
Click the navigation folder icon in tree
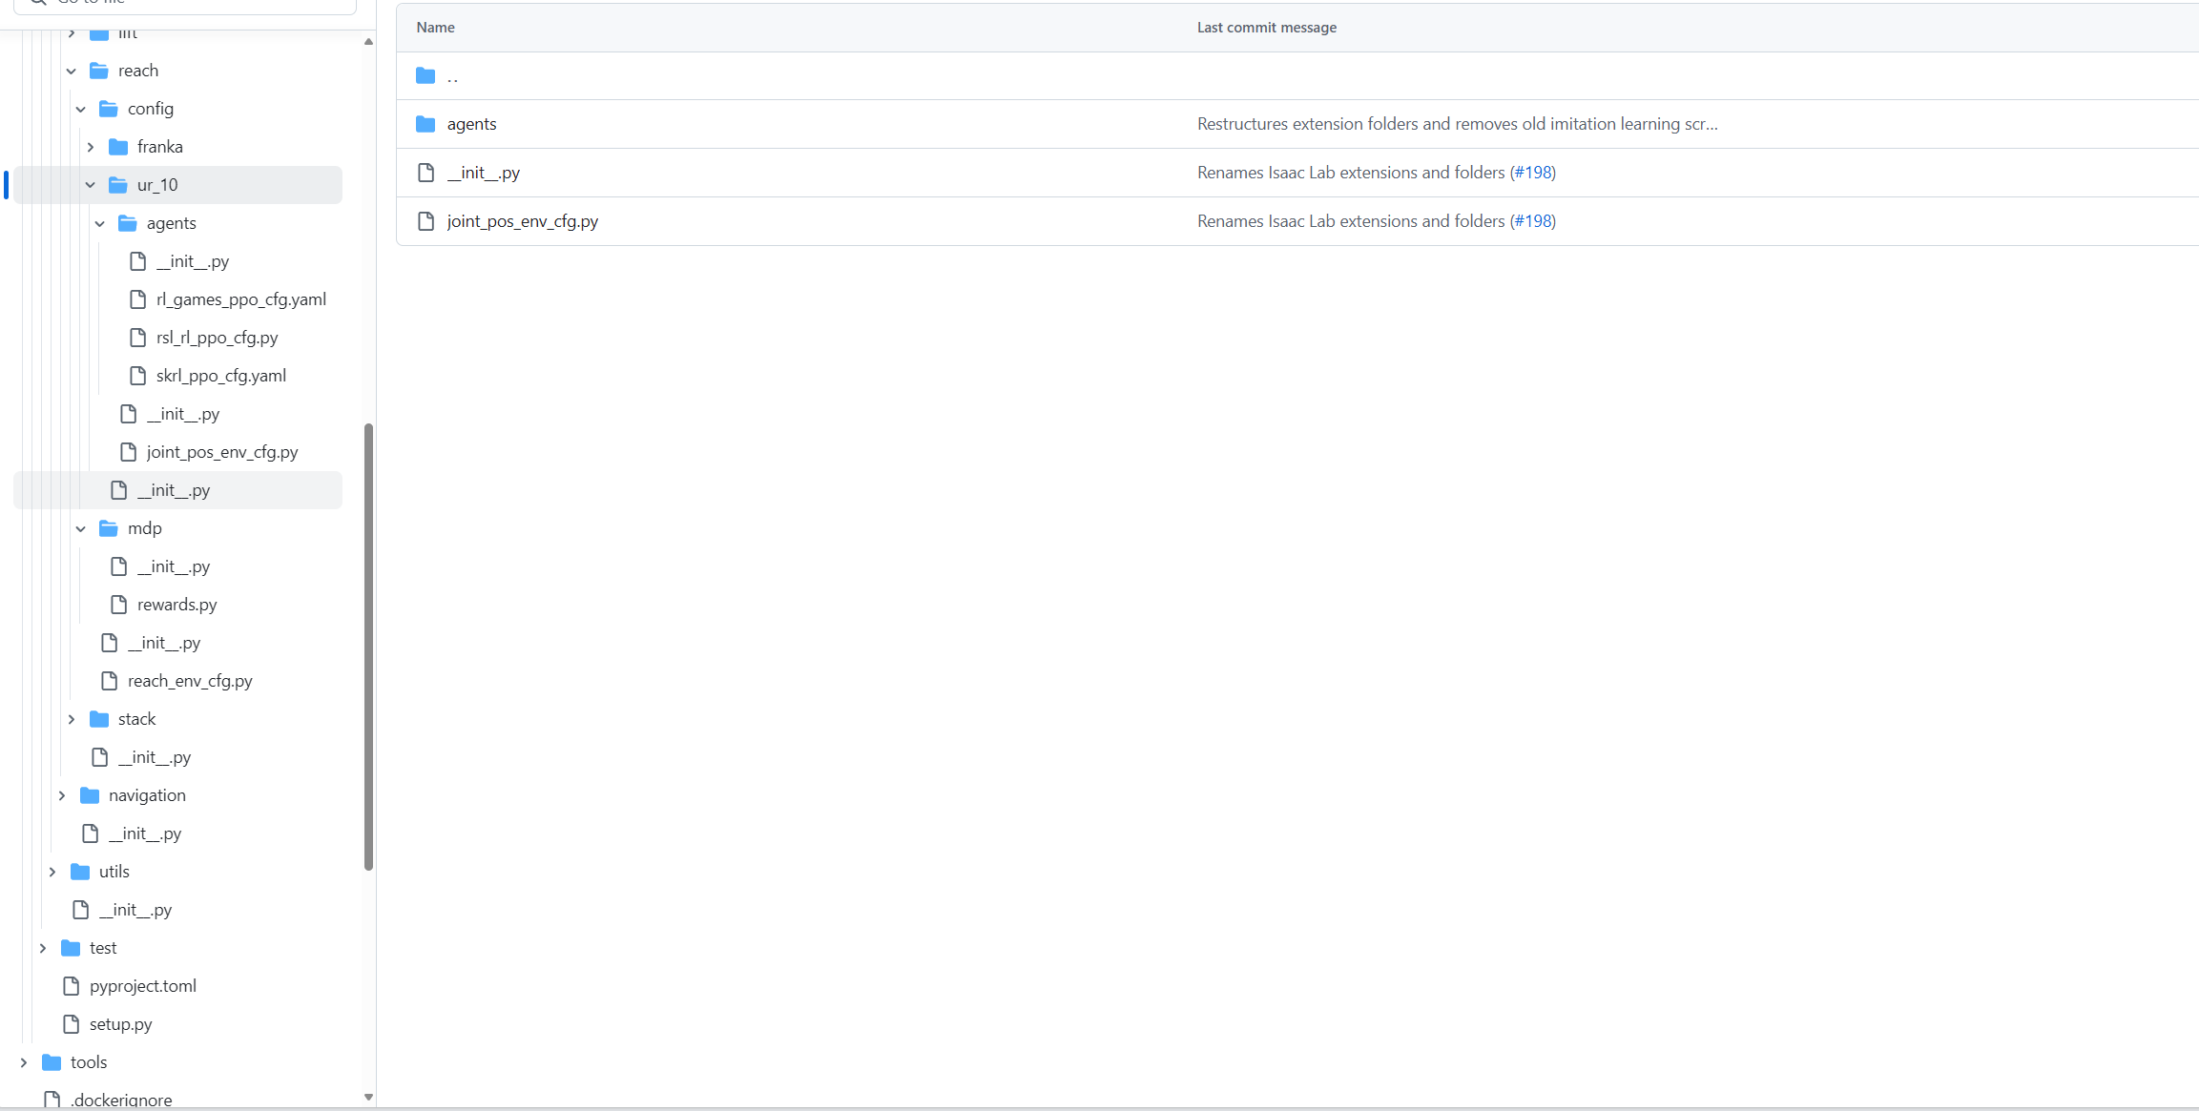pyautogui.click(x=90, y=795)
